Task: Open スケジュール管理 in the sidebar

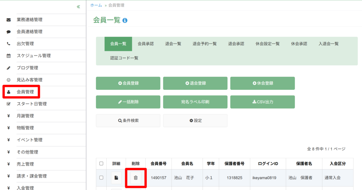Action: [x=34, y=56]
